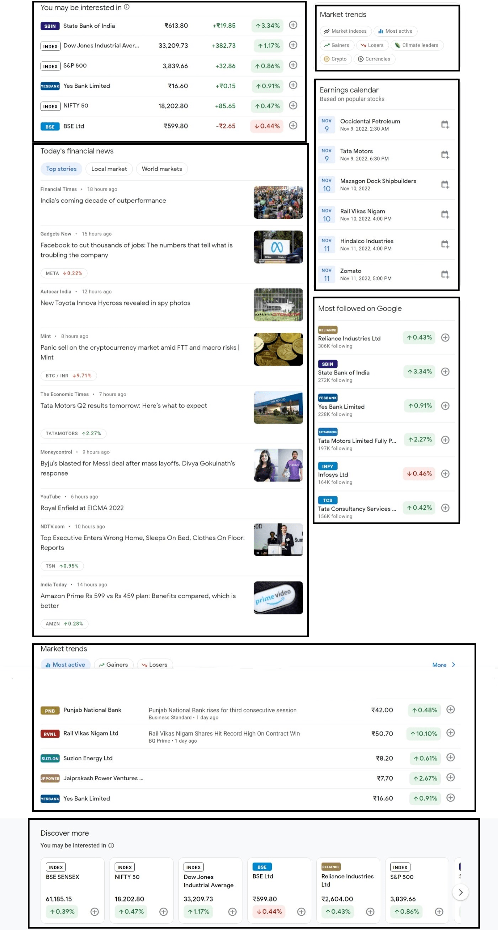Open TATAMOTORS ticker chip
498x930 pixels.
73,434
